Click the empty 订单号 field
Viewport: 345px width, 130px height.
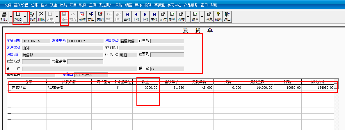pyautogui.click(x=167, y=41)
